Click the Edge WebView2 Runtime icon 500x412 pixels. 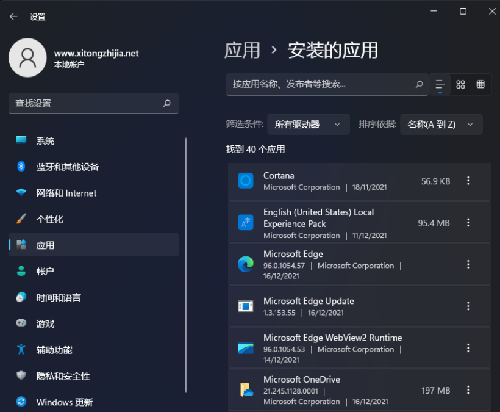246,348
